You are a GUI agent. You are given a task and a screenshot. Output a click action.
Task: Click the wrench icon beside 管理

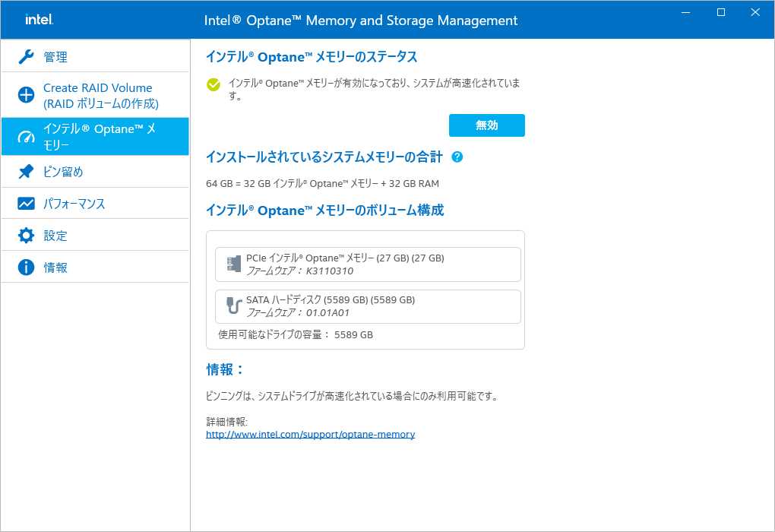pyautogui.click(x=26, y=57)
